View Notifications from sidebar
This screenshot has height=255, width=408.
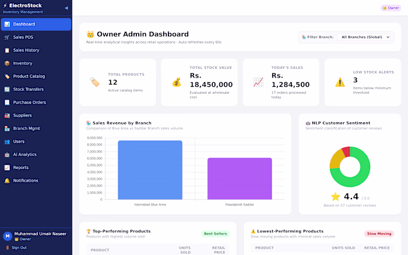tap(36, 180)
